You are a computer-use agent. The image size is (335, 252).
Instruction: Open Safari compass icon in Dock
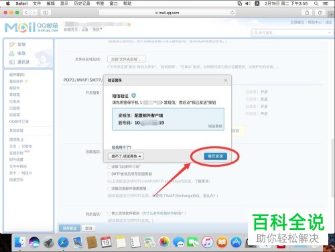click(x=63, y=242)
